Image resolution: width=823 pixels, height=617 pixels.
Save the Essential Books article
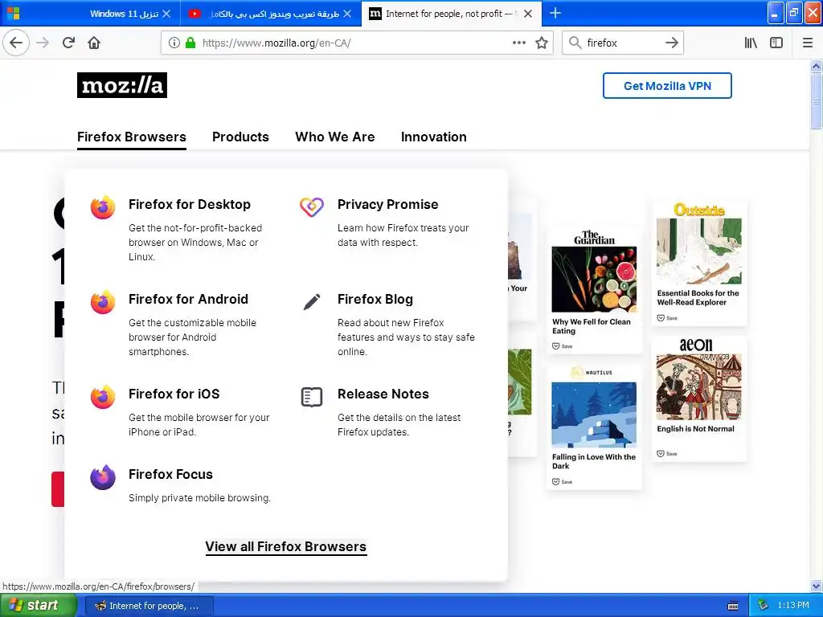pyautogui.click(x=667, y=318)
